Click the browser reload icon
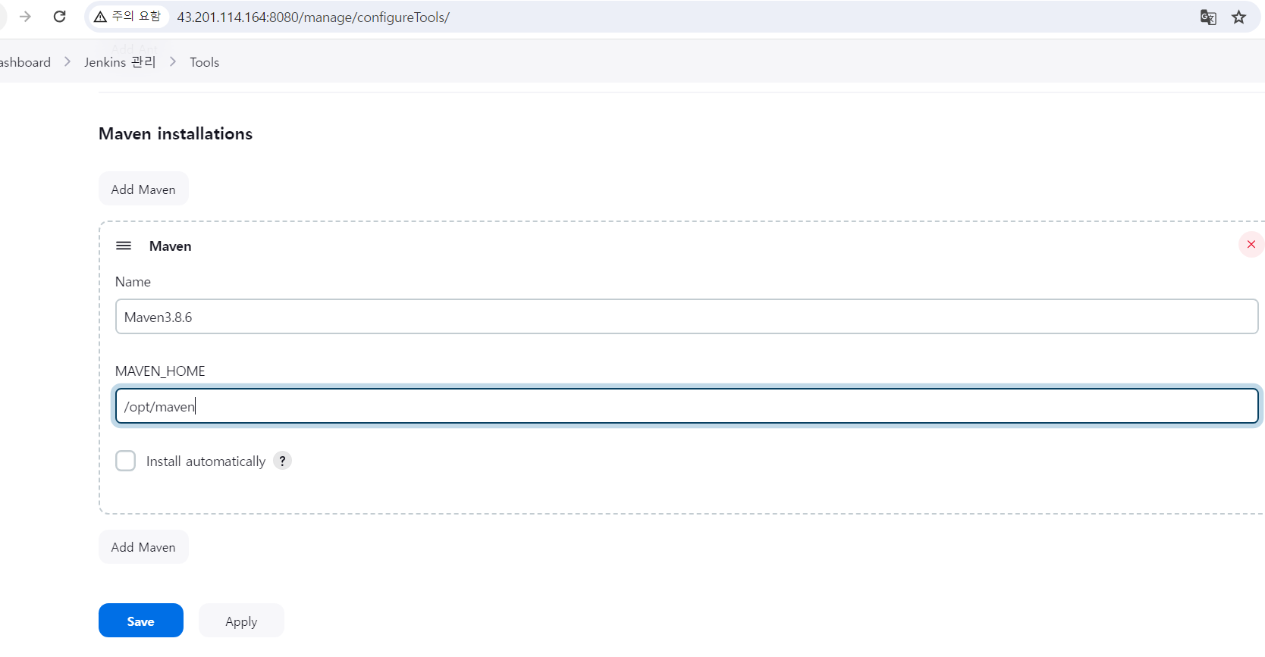The width and height of the screenshot is (1265, 657). (59, 17)
